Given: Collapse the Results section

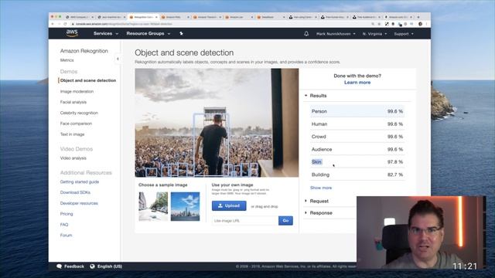Looking at the screenshot, I should click(x=316, y=96).
